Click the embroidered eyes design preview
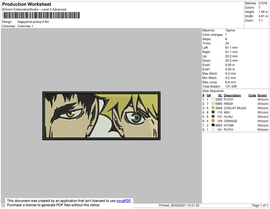 point(101,116)
